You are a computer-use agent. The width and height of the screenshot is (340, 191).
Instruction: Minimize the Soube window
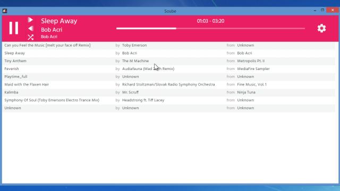(x=315, y=11)
